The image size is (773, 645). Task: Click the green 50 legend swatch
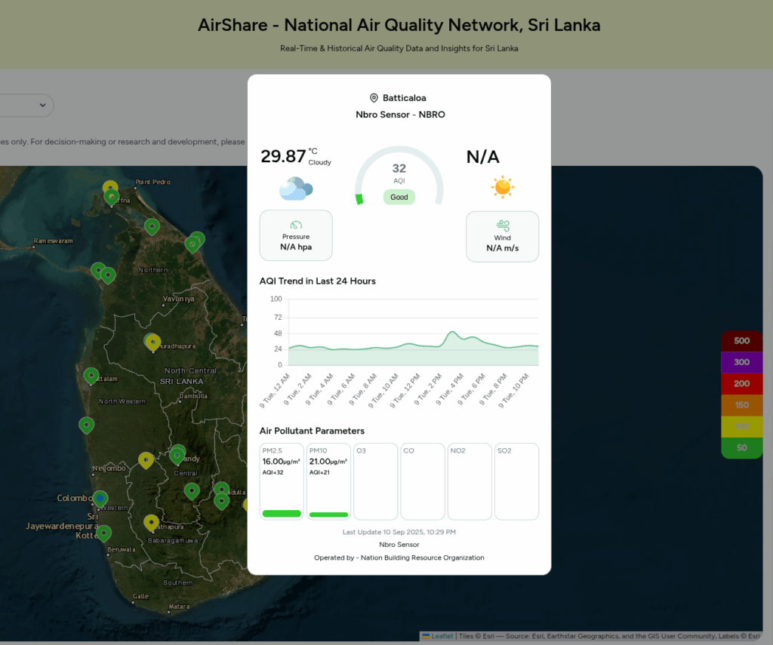click(741, 448)
